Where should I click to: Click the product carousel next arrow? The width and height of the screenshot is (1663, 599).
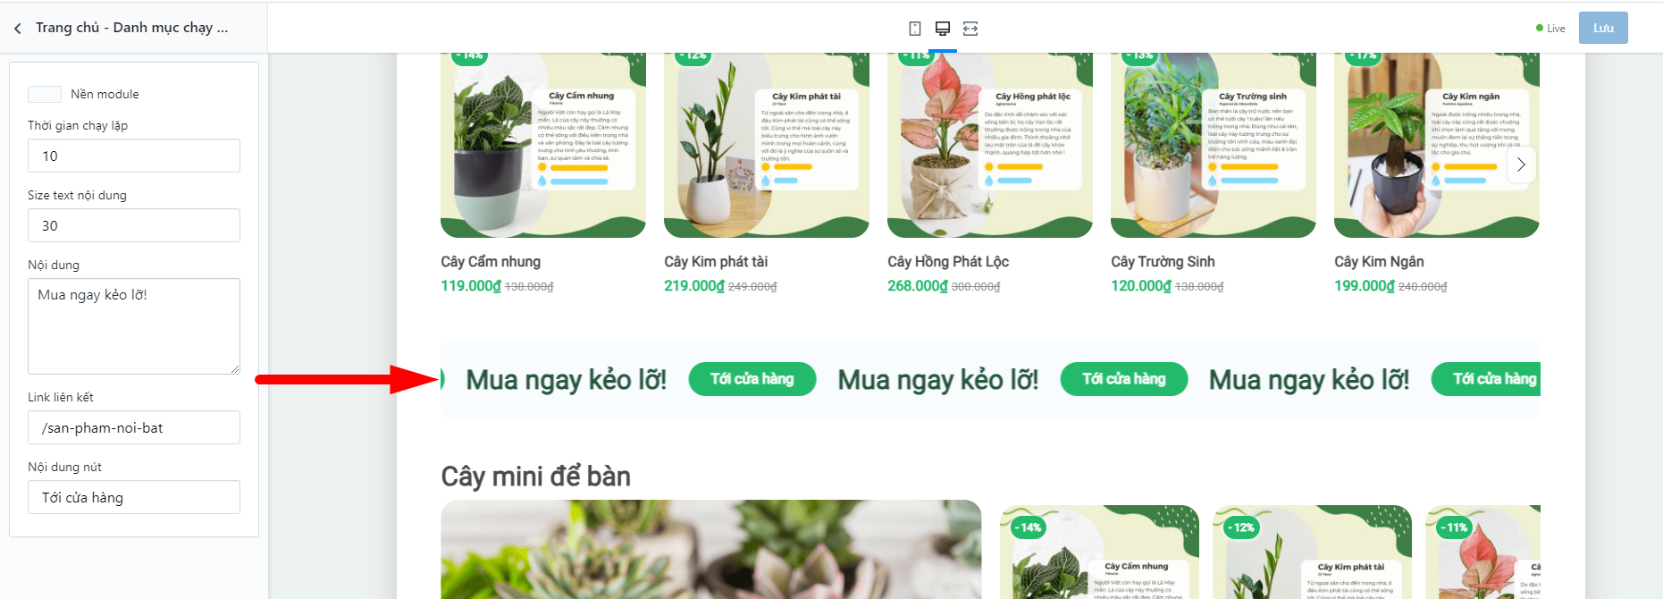pos(1521,165)
